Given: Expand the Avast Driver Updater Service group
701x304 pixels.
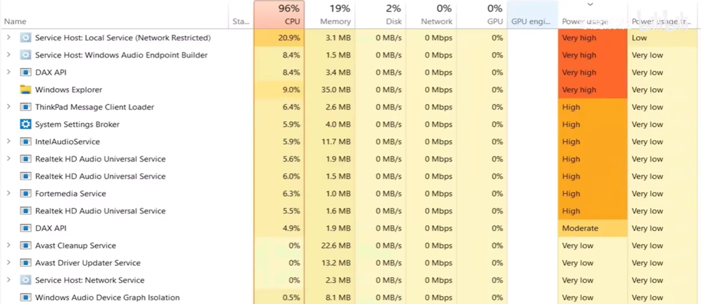Looking at the screenshot, I should (x=9, y=262).
